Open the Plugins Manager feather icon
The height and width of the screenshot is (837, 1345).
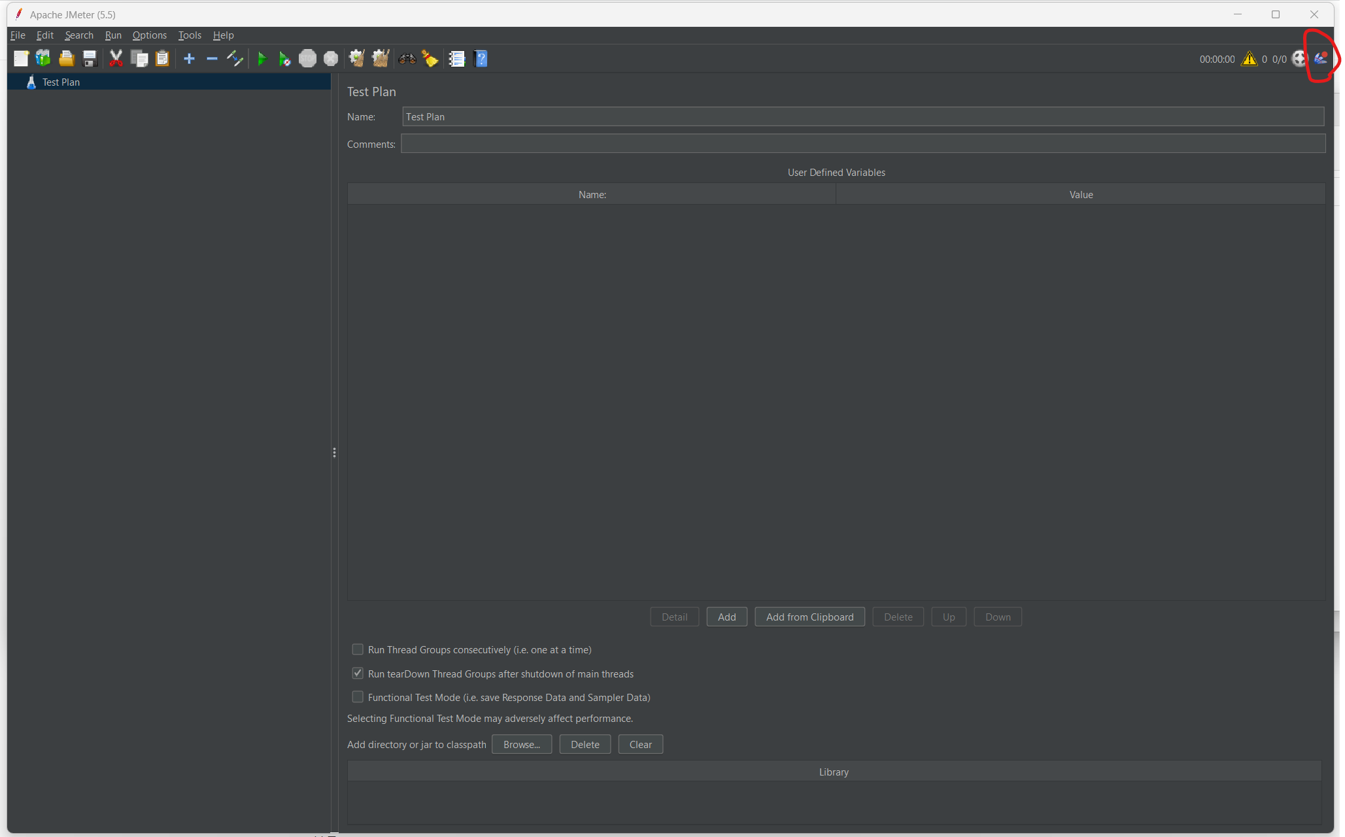point(1321,59)
